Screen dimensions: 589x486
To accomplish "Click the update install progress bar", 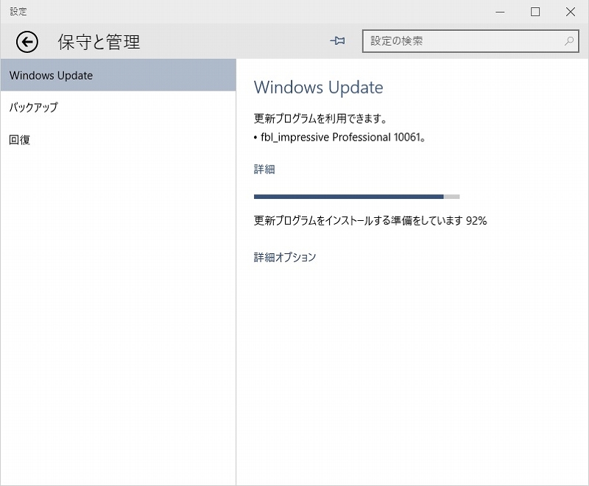I will click(357, 197).
